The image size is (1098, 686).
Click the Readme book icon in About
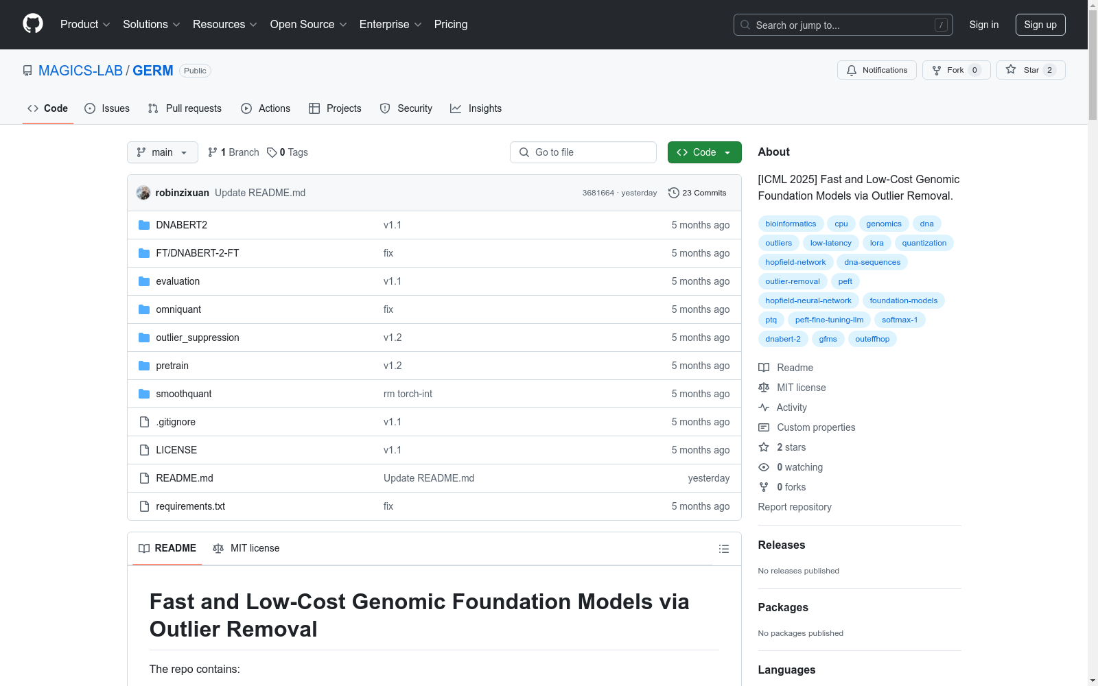pyautogui.click(x=764, y=368)
